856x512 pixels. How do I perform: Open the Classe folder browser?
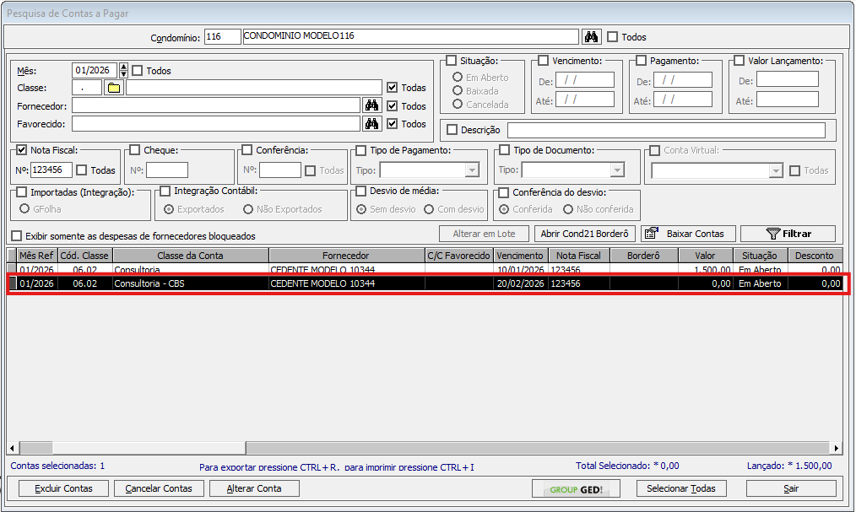pos(114,87)
